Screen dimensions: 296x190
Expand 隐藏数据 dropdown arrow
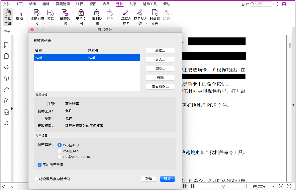70,23
